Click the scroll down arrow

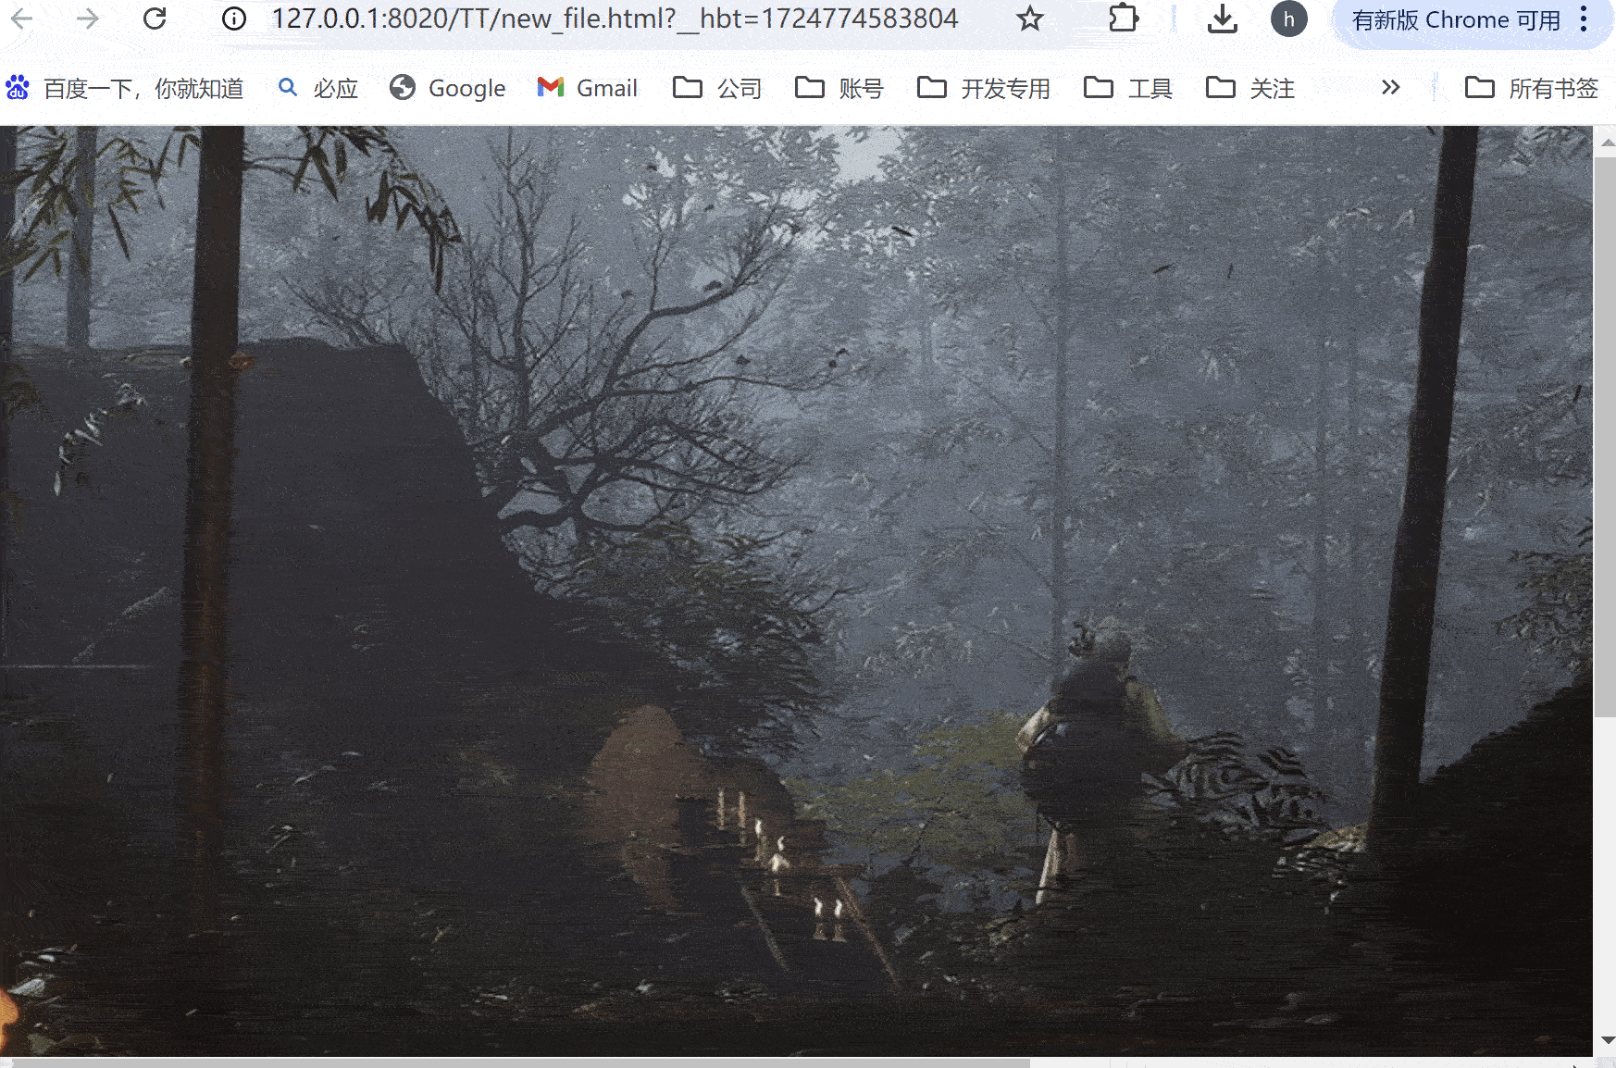pos(1606,1041)
